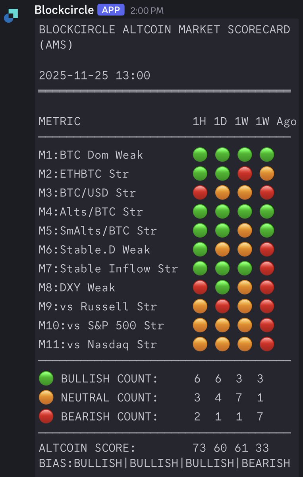Click the bearish count 1W Ago value 7
Image resolution: width=303 pixels, height=477 pixels.
260,417
